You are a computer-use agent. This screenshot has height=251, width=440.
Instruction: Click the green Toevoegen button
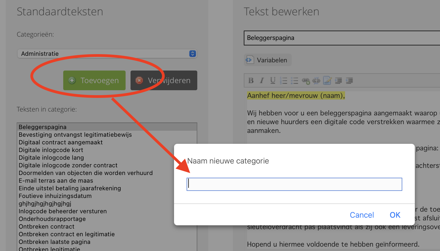click(94, 80)
